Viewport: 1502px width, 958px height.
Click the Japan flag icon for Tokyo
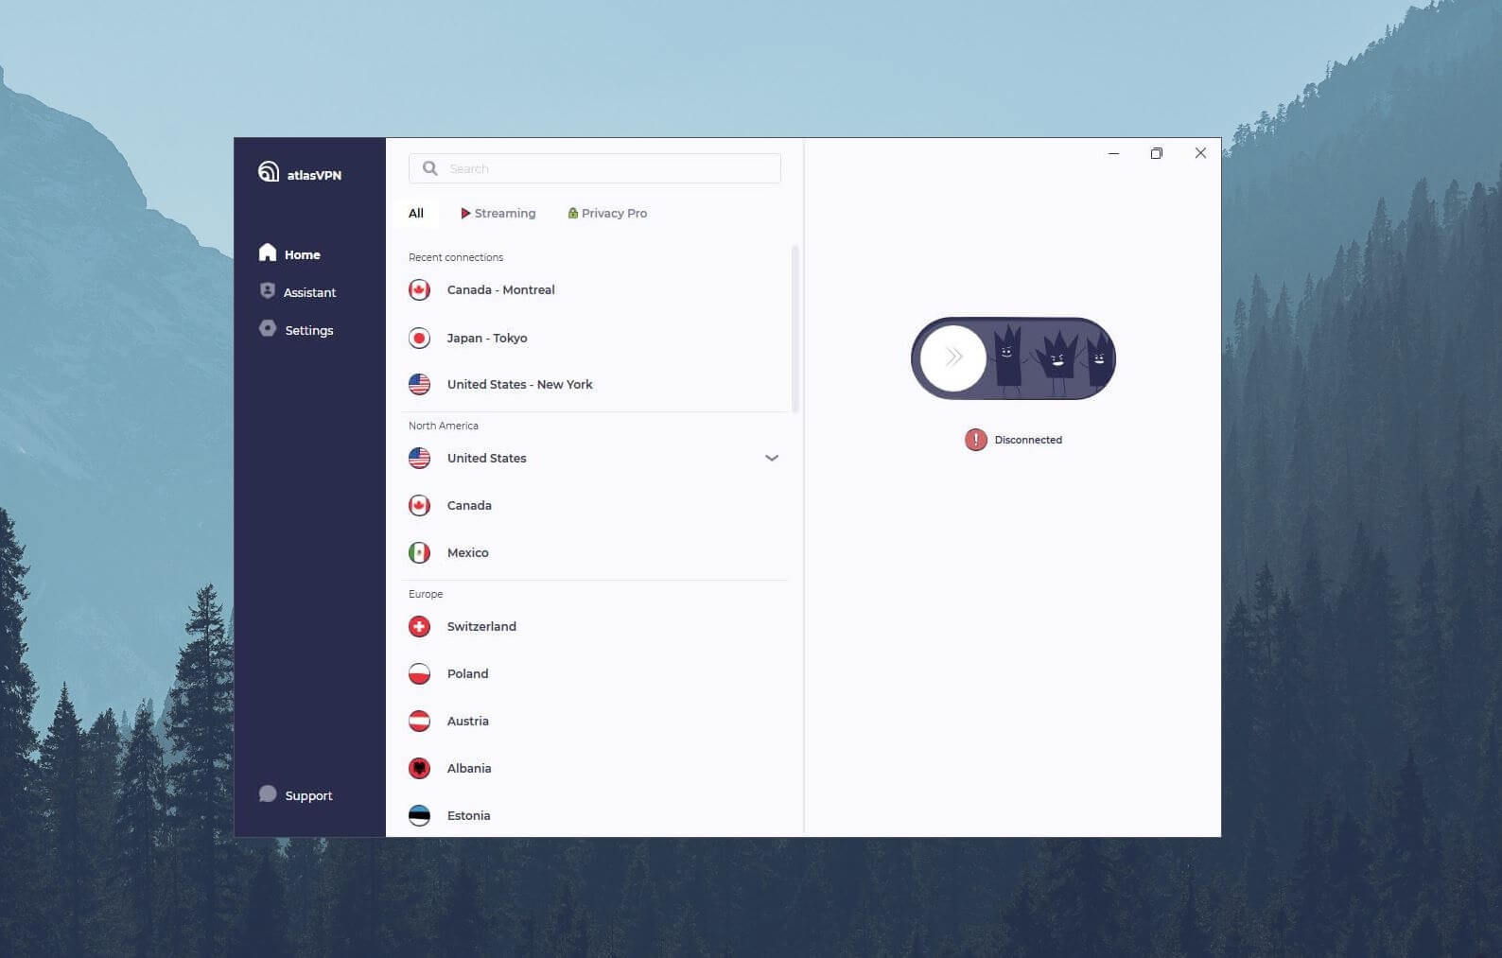pos(419,338)
